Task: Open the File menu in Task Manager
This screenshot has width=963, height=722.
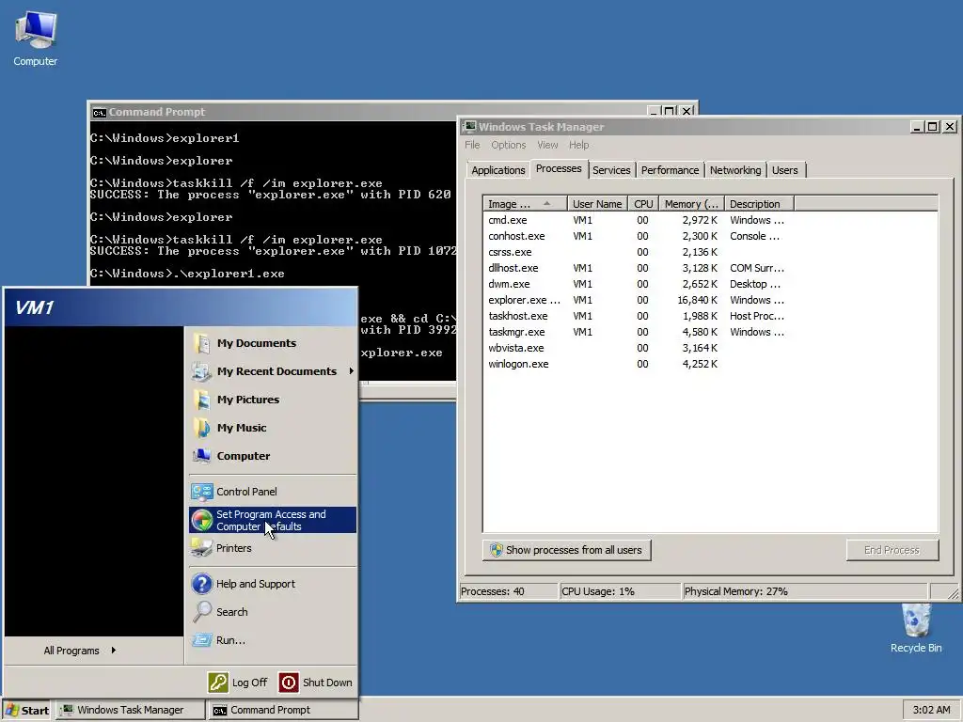Action: pyautogui.click(x=472, y=145)
